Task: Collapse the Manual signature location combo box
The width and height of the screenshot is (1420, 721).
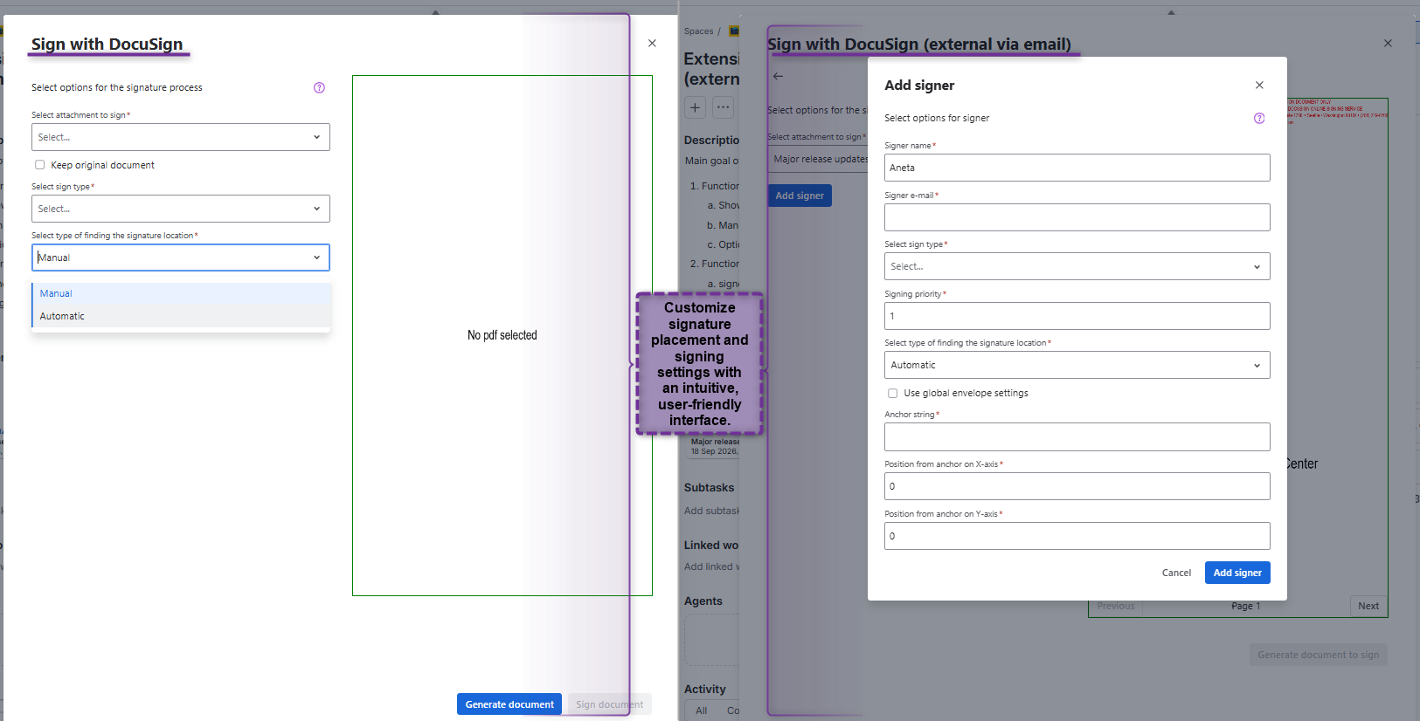Action: [181, 257]
